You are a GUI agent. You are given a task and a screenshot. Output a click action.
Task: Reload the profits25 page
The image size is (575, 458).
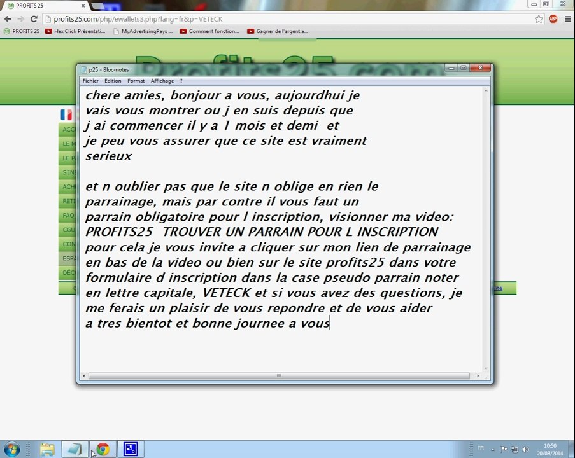[34, 19]
